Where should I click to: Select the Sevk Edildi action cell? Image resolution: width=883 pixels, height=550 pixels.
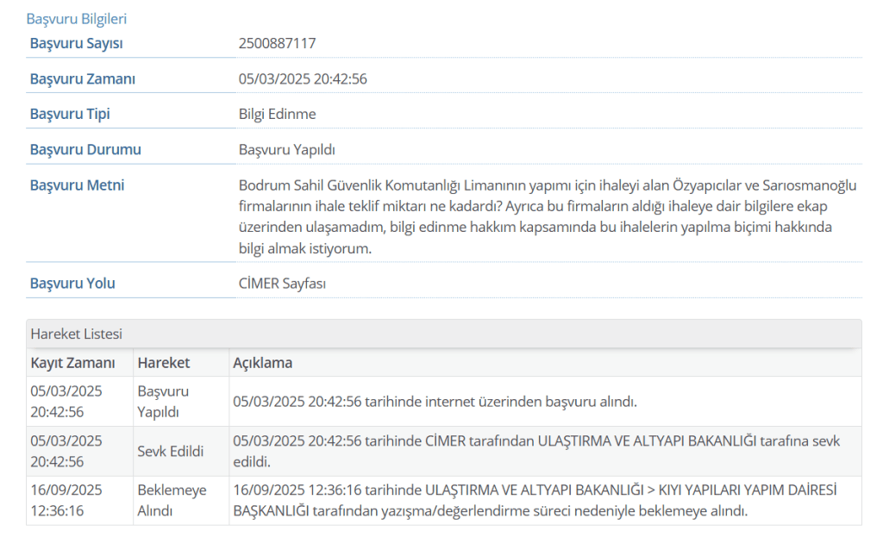171,451
